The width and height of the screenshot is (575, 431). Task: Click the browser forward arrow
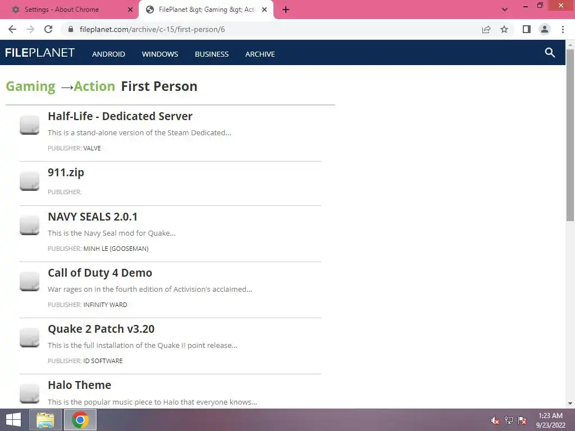pyautogui.click(x=30, y=29)
